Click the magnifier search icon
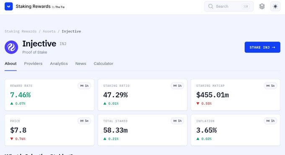This screenshot has width=285, height=155. pyautogui.click(x=211, y=6)
